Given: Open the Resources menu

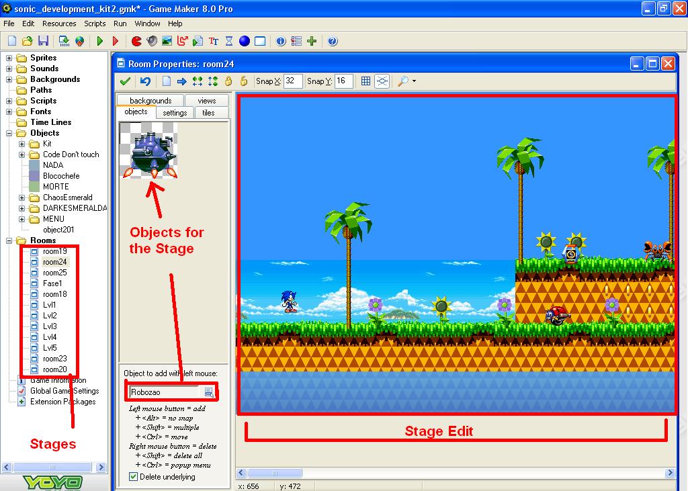Looking at the screenshot, I should coord(59,24).
